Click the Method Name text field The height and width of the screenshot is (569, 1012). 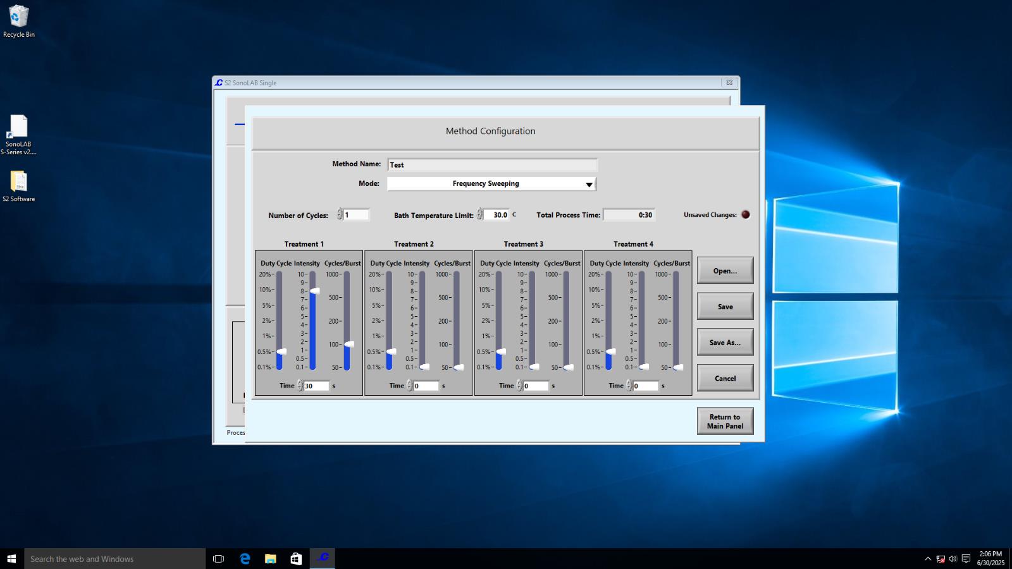click(492, 165)
